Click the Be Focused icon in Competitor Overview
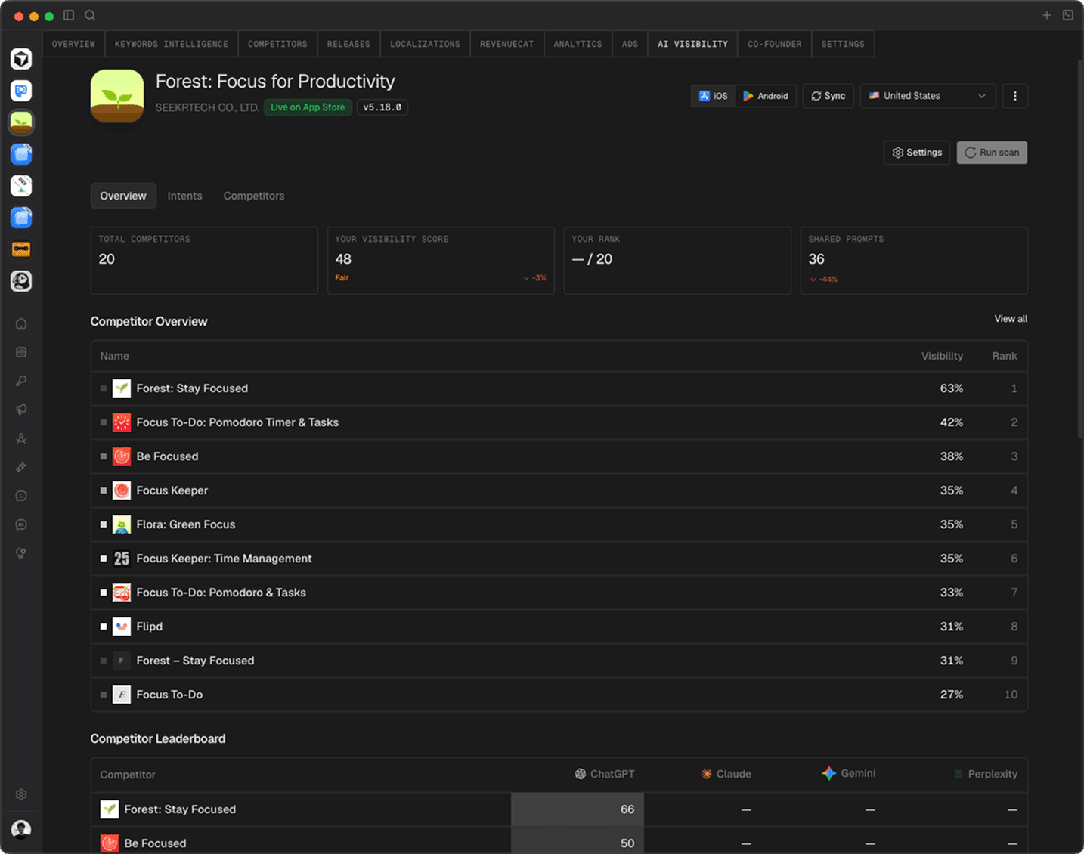Image resolution: width=1084 pixels, height=854 pixels. (122, 456)
